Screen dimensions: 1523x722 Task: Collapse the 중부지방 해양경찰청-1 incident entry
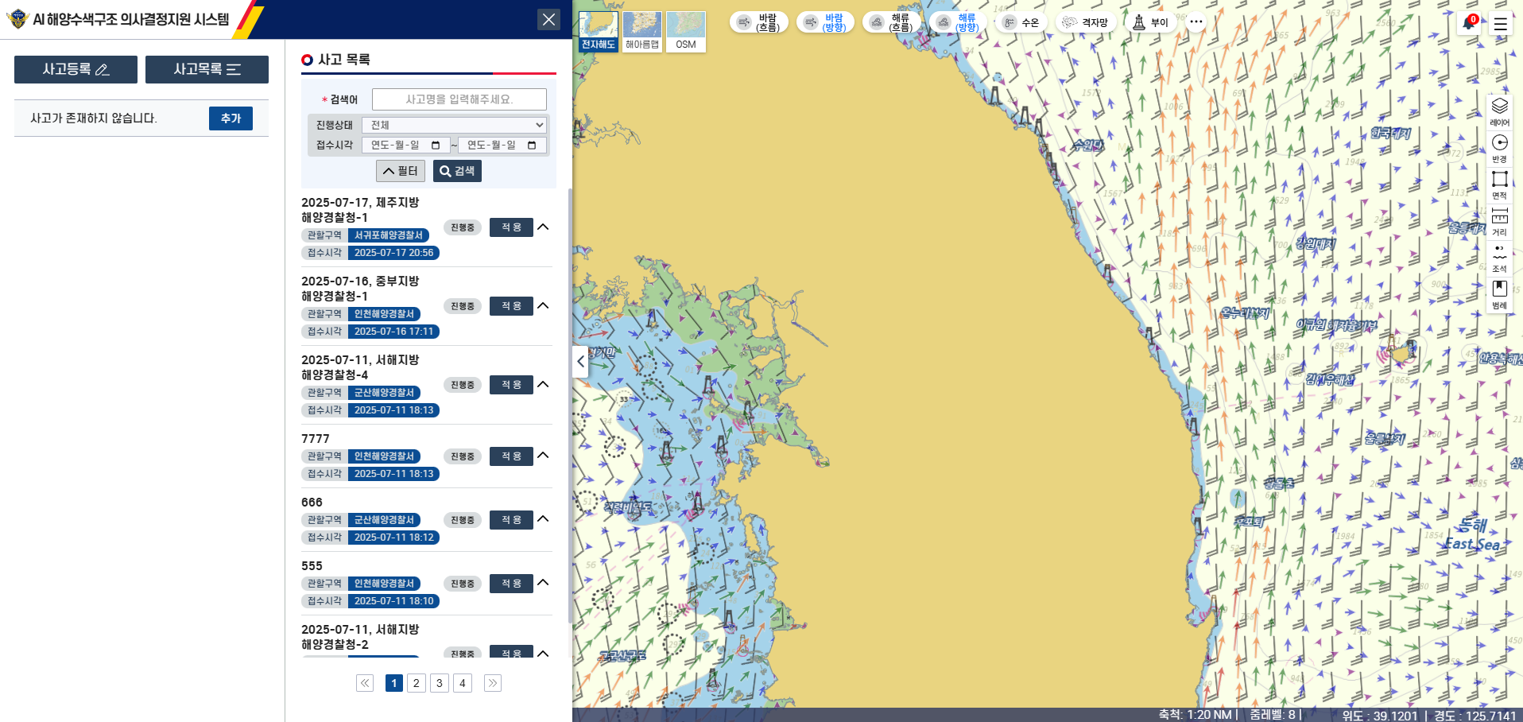(543, 306)
